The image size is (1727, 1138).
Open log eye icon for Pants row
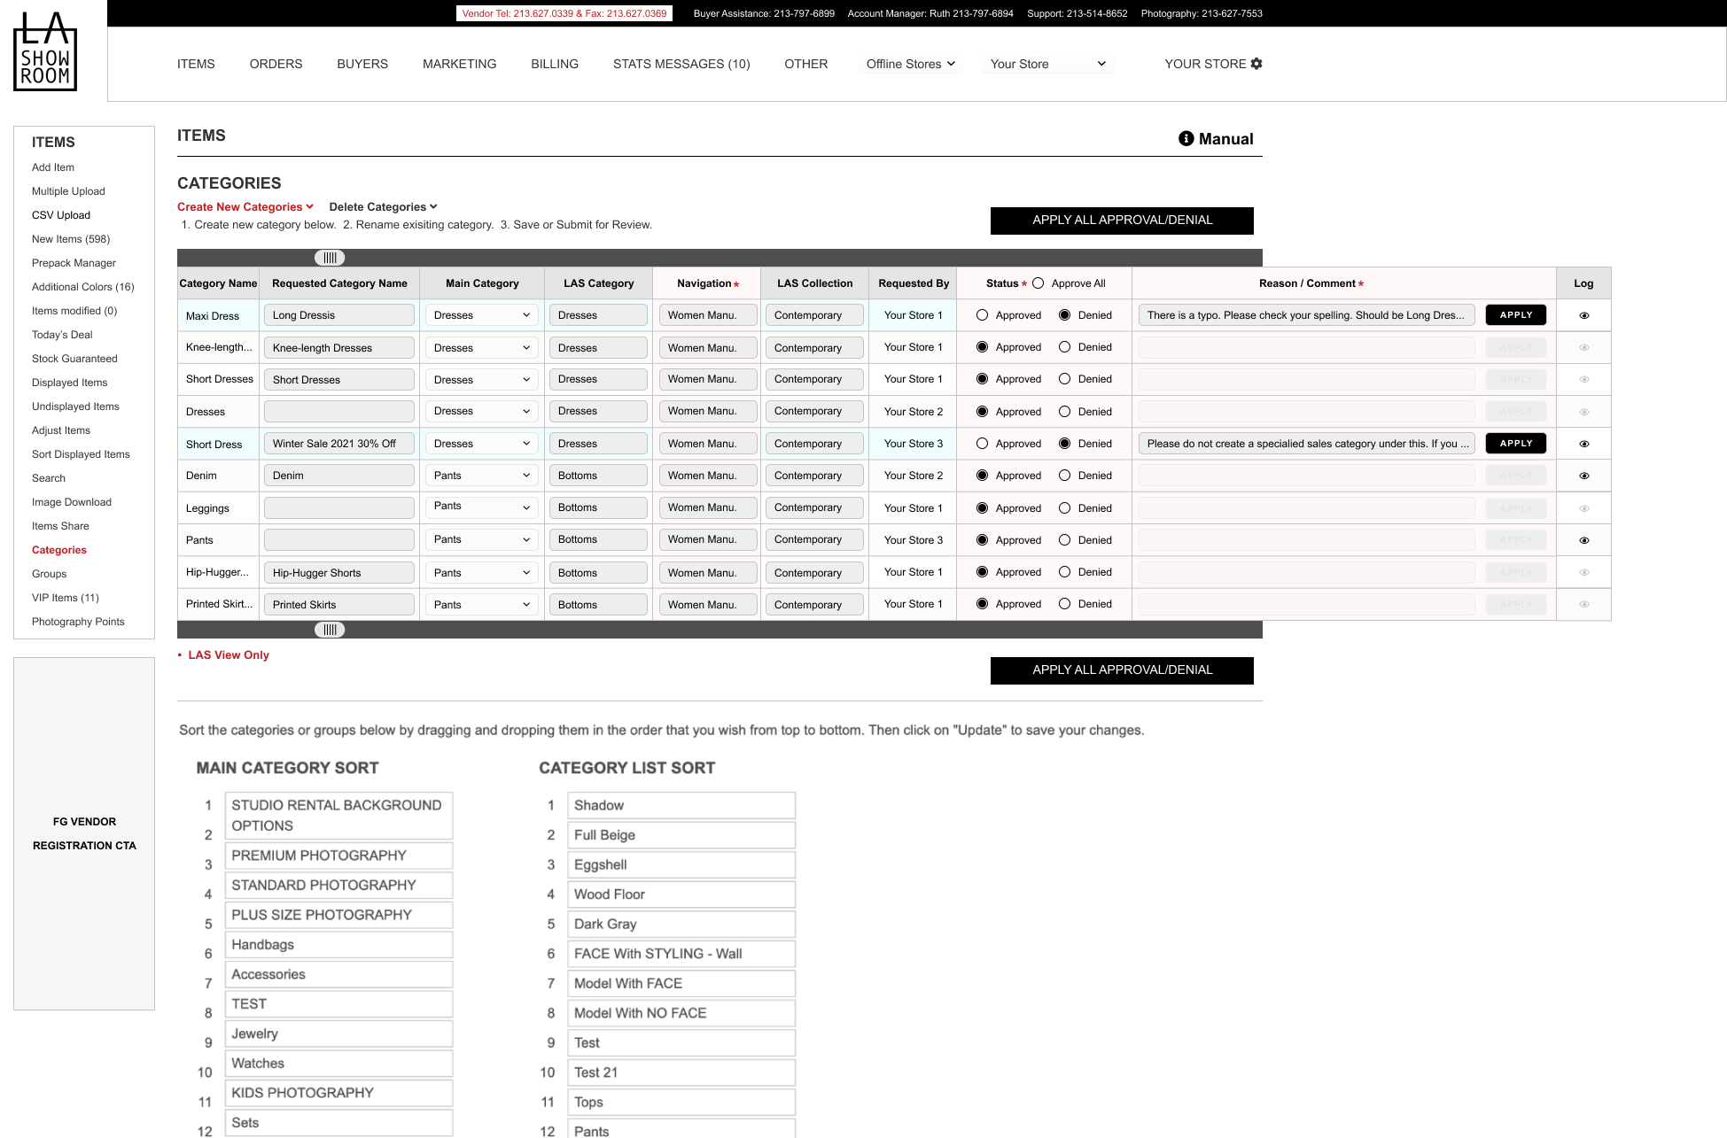tap(1583, 540)
